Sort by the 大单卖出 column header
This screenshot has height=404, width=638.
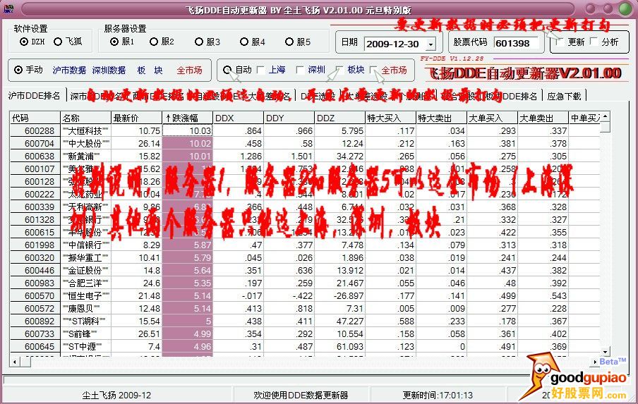(x=543, y=118)
